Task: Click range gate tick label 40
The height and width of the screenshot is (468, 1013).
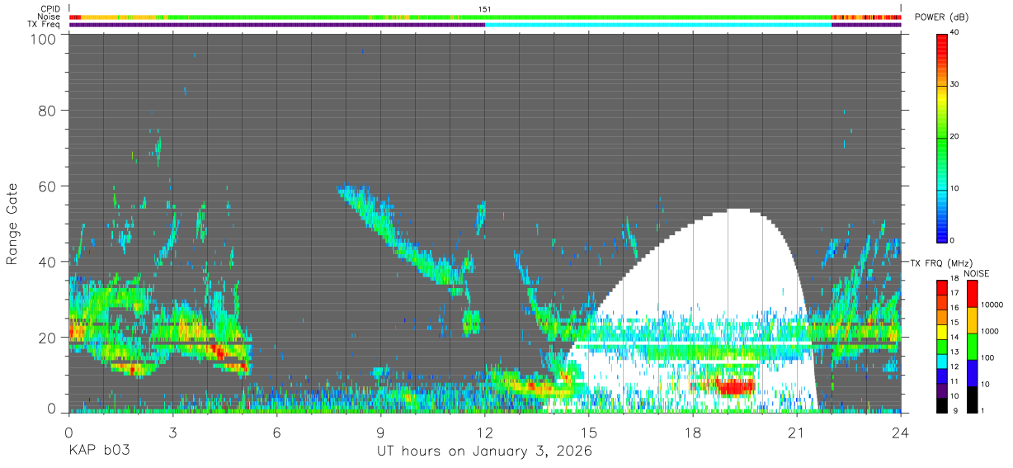Action: pos(46,262)
